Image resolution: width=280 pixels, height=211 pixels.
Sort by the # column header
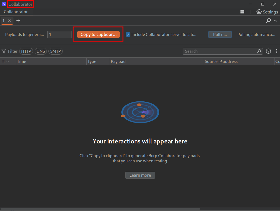click(x=6, y=62)
